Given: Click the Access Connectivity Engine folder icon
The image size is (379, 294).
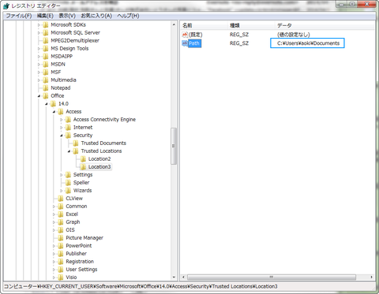Looking at the screenshot, I should pos(68,120).
